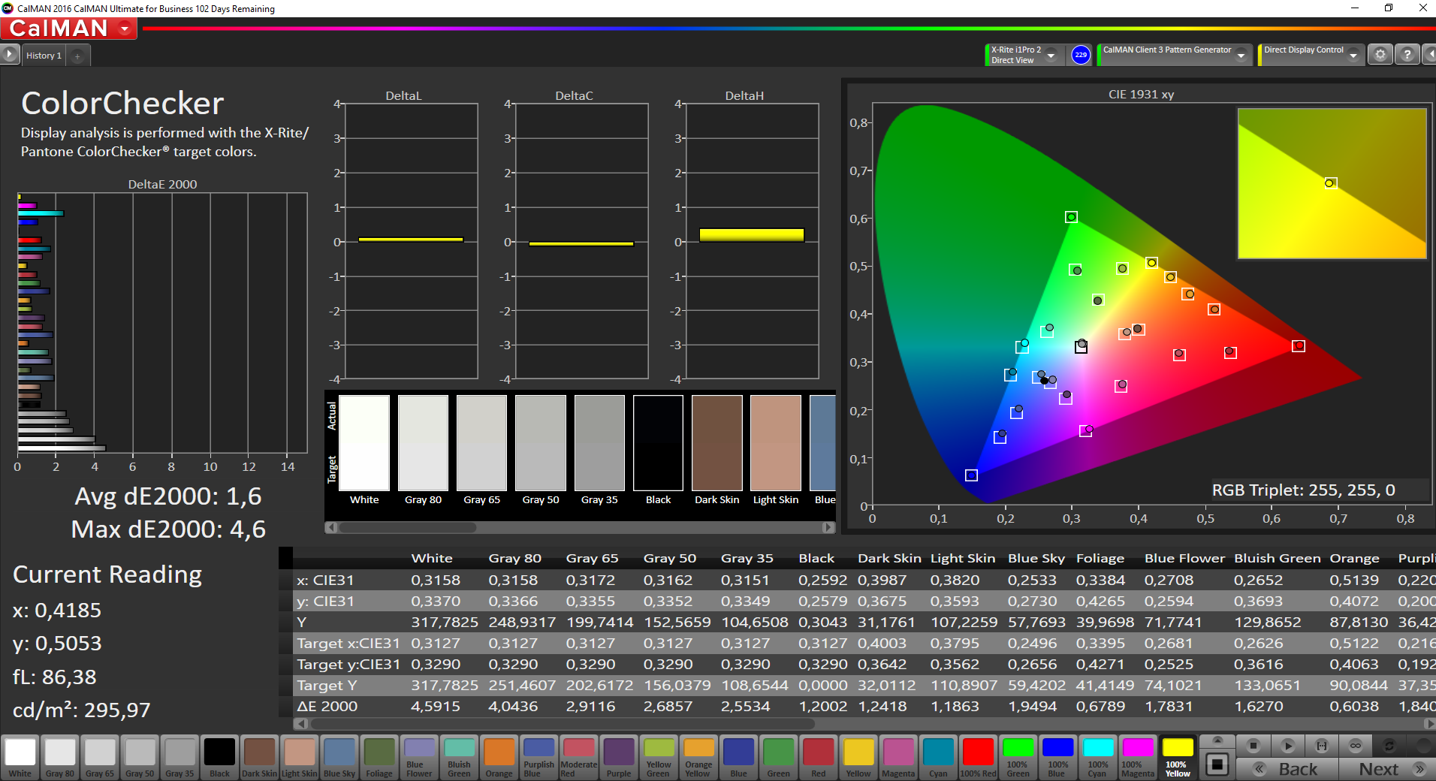
Task: Go to the Next workflow page
Action: click(x=1388, y=769)
